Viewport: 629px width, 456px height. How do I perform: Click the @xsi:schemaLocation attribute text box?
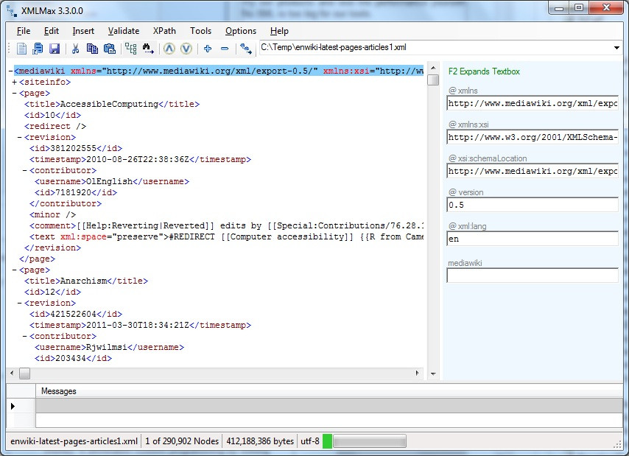[533, 171]
